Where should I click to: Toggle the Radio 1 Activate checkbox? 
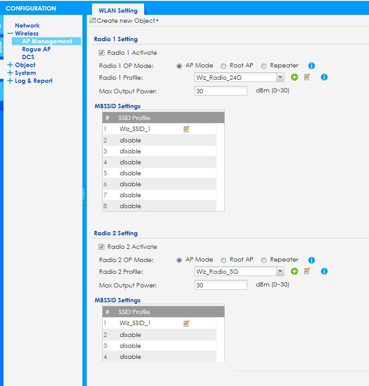101,53
